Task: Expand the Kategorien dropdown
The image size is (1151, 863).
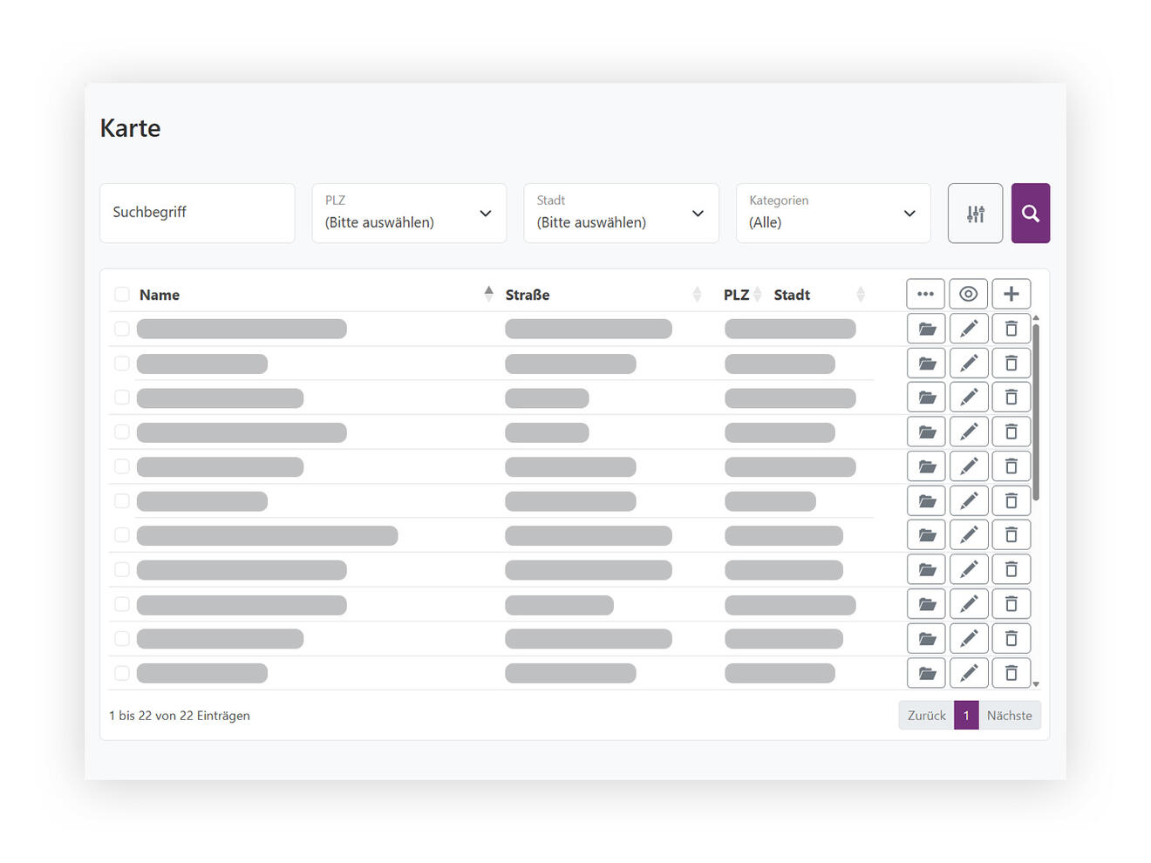Action: pos(833,213)
